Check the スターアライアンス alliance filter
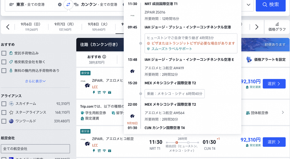 point(4,113)
